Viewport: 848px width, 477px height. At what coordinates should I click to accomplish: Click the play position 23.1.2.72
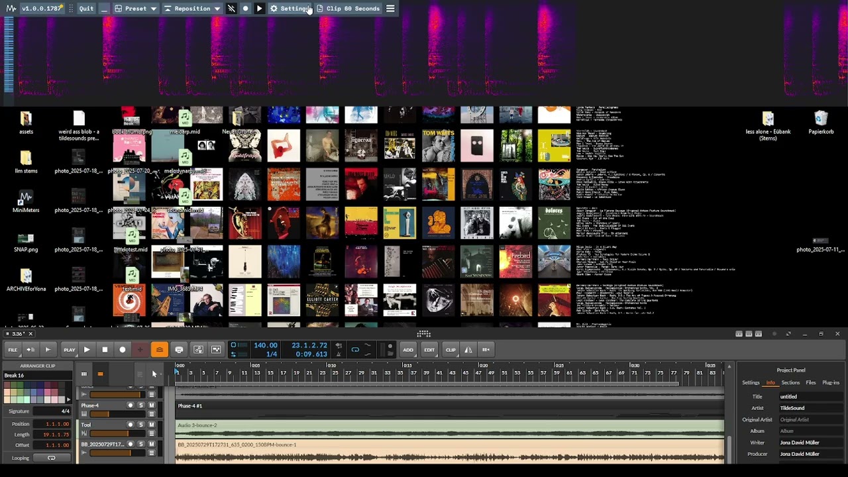[x=309, y=345]
